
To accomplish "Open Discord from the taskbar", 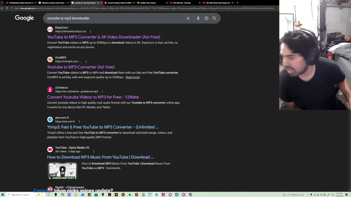I will pyautogui.click(x=170, y=195).
